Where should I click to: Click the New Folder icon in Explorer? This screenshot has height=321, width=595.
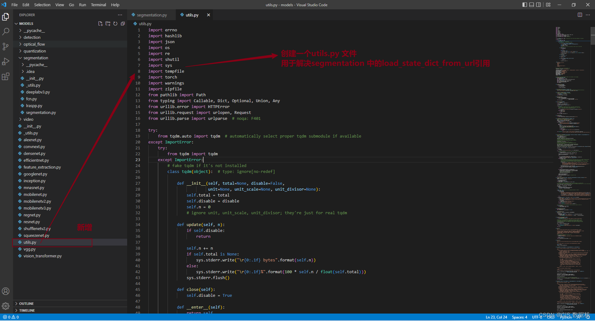click(x=108, y=23)
